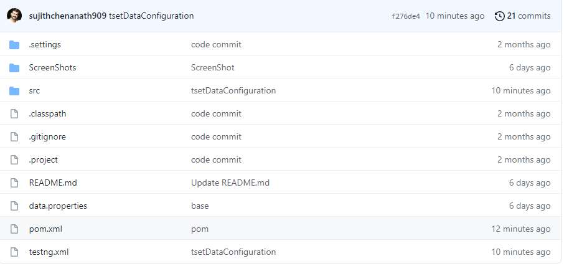Open the sujithchenanath909 profile link
Viewport: 564px width, 266px height.
tap(67, 16)
